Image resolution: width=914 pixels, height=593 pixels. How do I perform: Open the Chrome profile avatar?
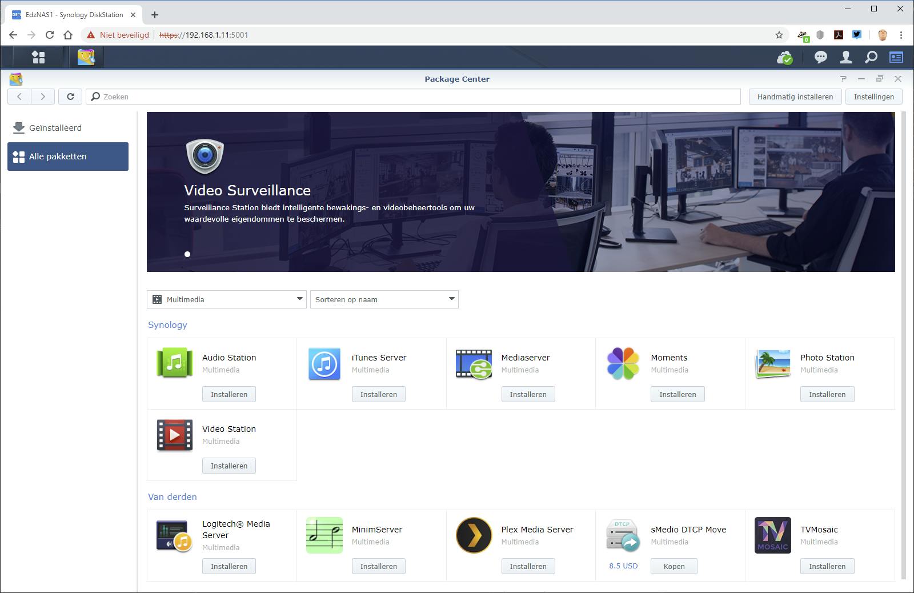tap(882, 35)
